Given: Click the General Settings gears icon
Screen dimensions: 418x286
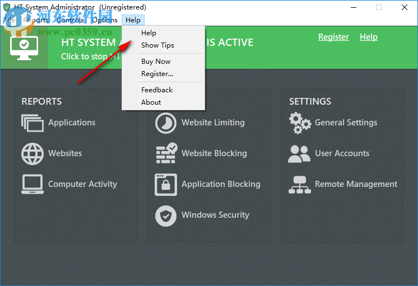Looking at the screenshot, I should click(300, 123).
